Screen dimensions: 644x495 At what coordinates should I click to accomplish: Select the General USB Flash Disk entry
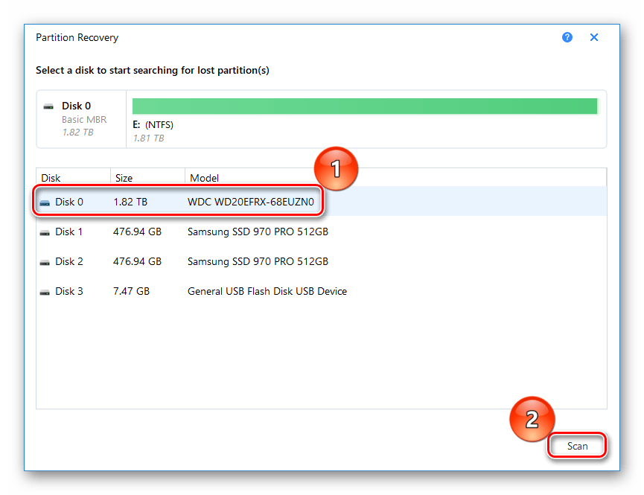tap(267, 291)
